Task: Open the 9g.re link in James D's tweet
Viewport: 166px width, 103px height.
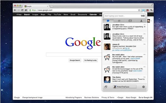Action: point(127,48)
